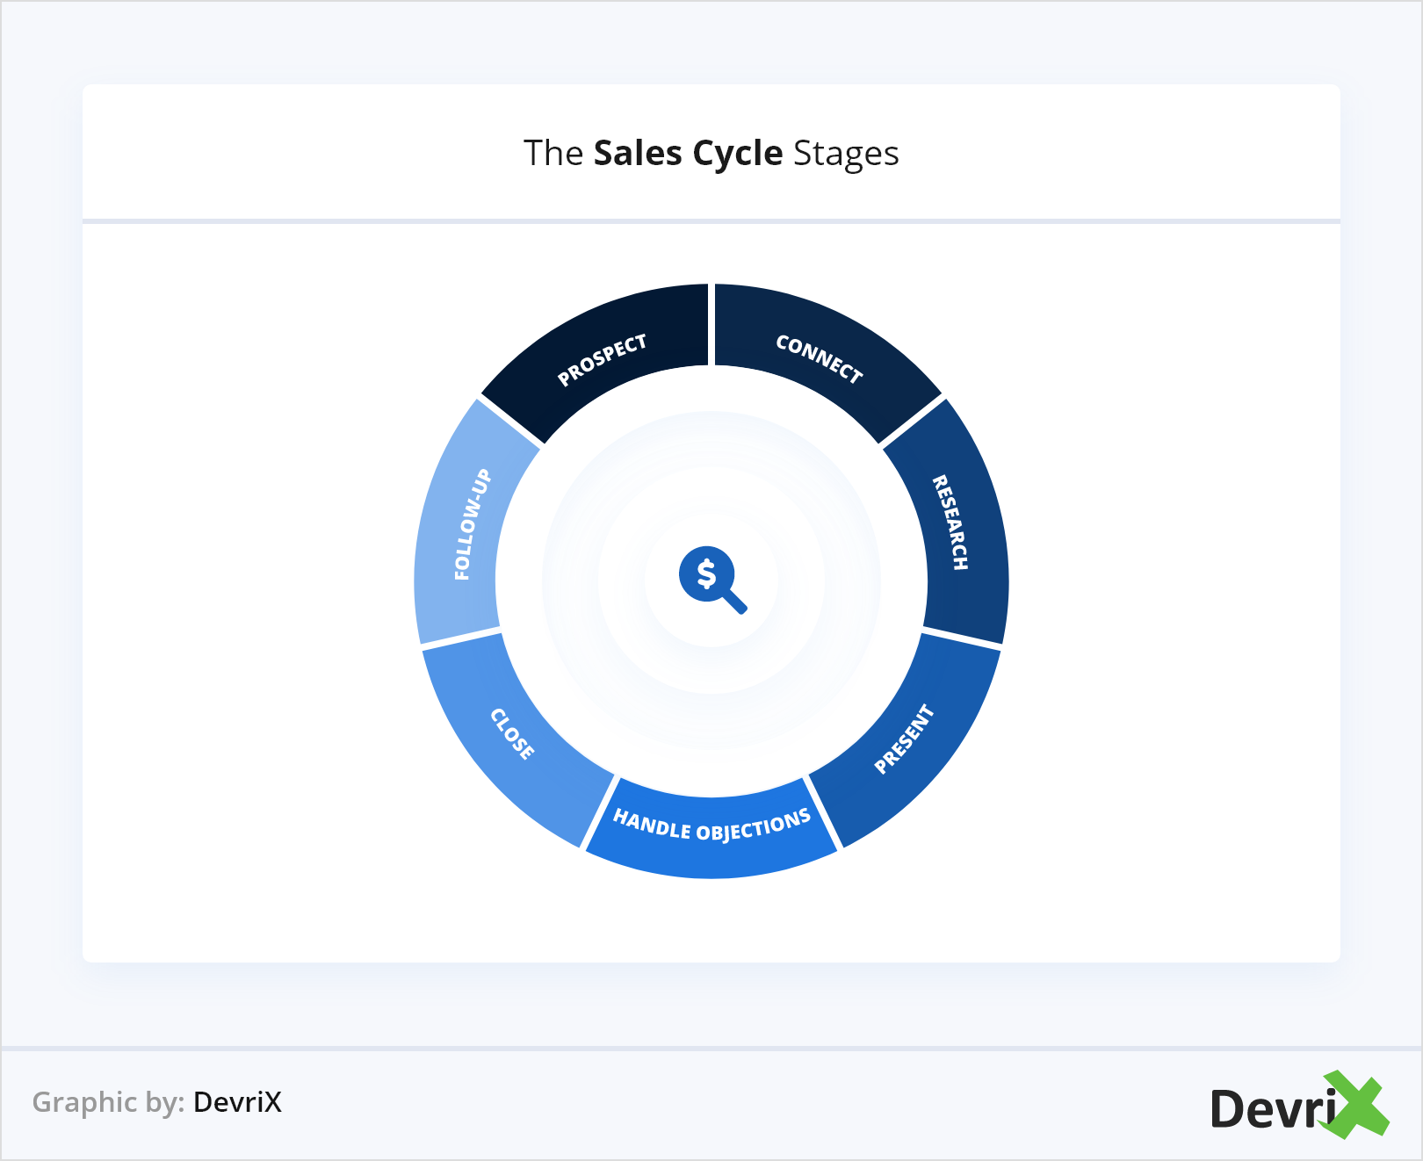The image size is (1423, 1161).
Task: Click the divider line under the title
Action: (x=711, y=221)
